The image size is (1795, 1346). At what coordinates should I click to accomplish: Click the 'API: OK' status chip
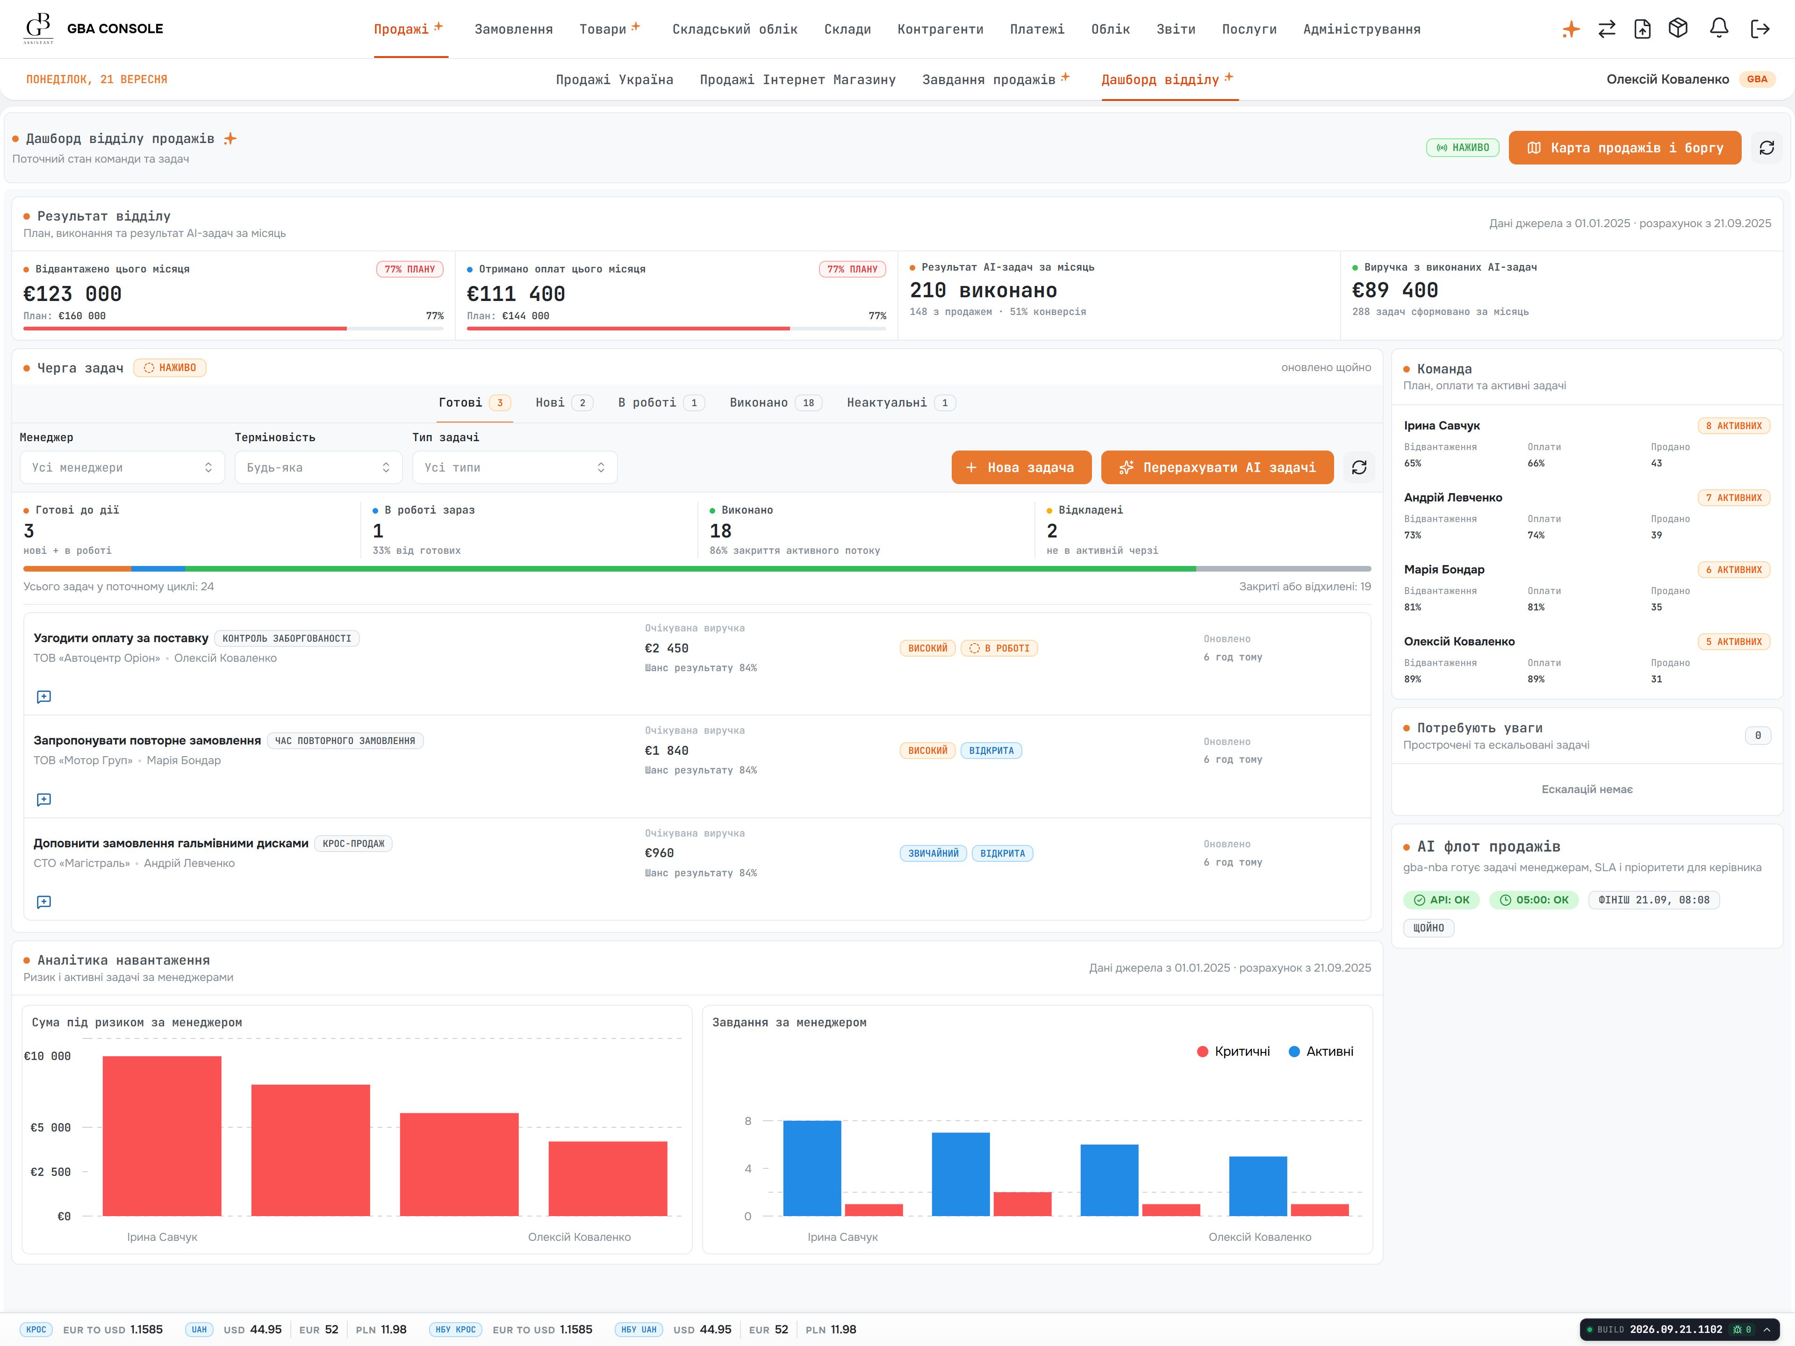click(x=1441, y=900)
